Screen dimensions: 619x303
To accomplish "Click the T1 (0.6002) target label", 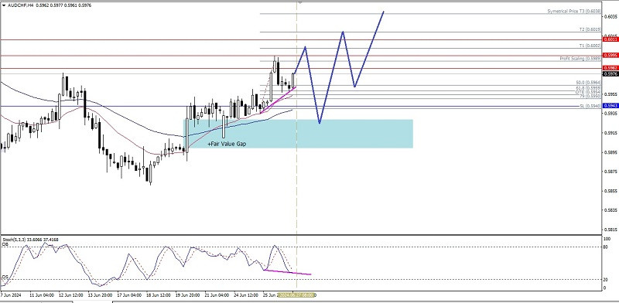I will pyautogui.click(x=590, y=46).
